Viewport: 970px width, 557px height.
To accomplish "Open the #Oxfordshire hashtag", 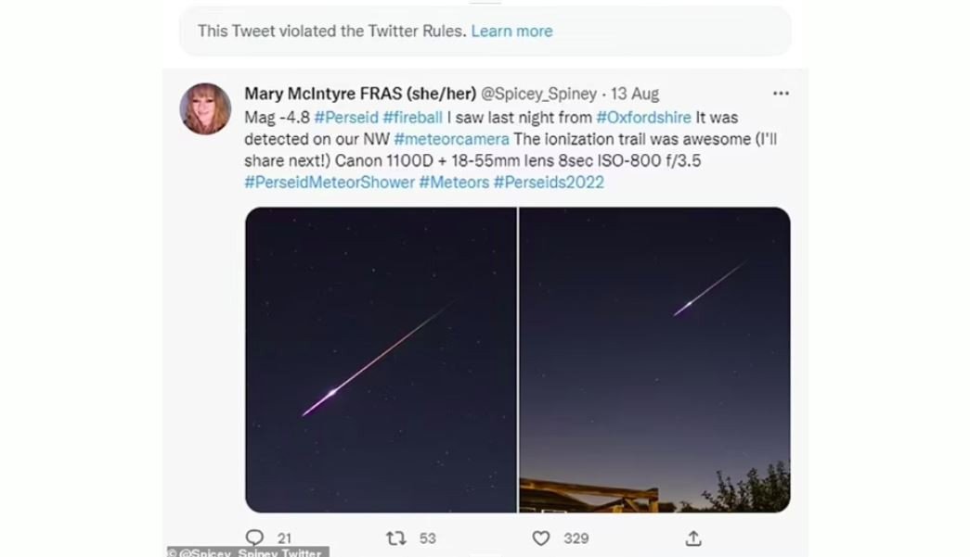I will coord(643,118).
